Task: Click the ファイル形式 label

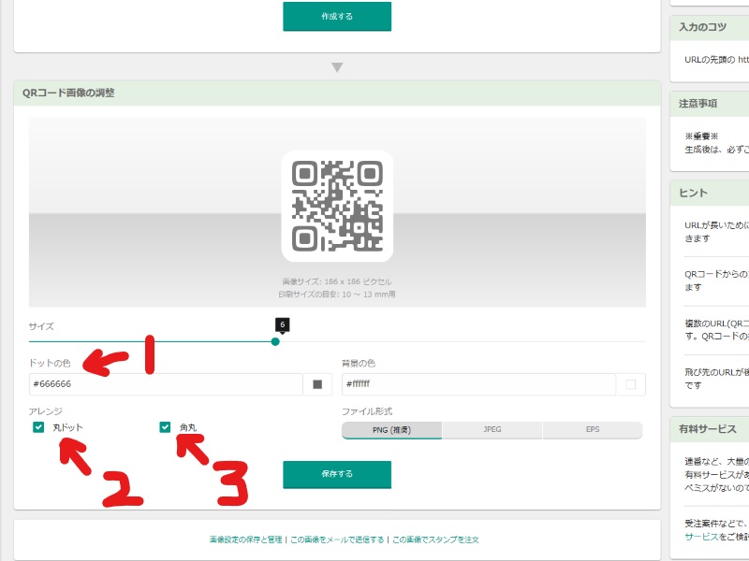Action: click(x=367, y=411)
